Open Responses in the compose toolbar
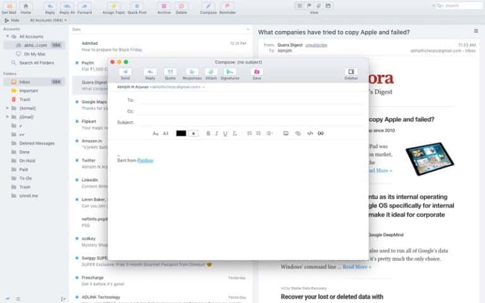 (x=192, y=72)
